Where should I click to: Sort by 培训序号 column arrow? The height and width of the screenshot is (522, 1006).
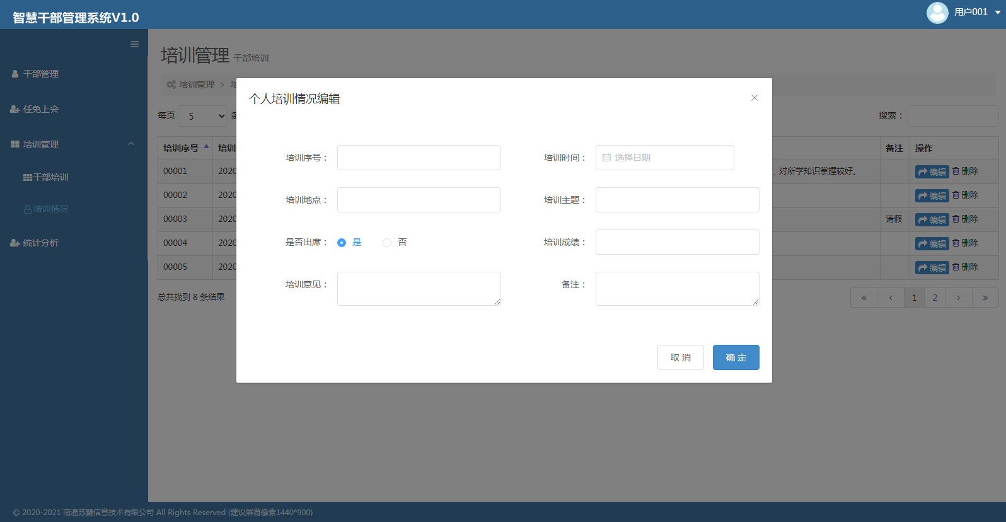[x=206, y=146]
